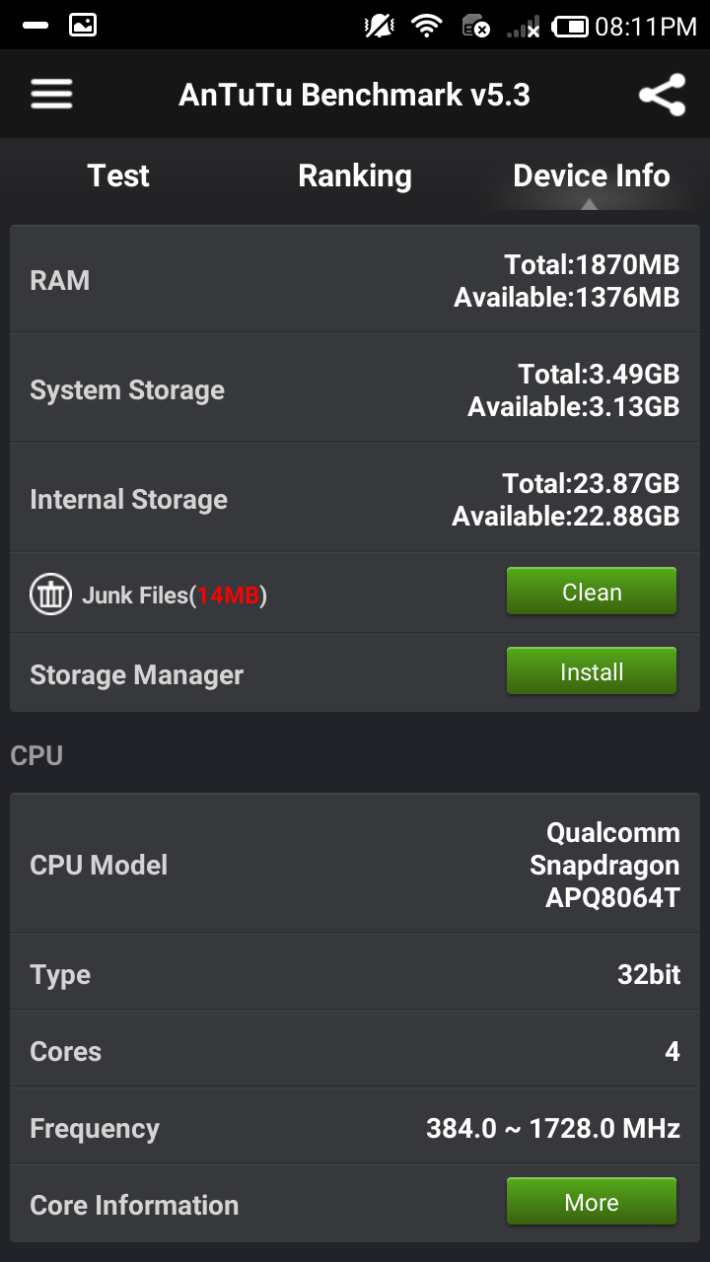Tap the junk files trash icon
The image size is (710, 1262).
(x=50, y=595)
